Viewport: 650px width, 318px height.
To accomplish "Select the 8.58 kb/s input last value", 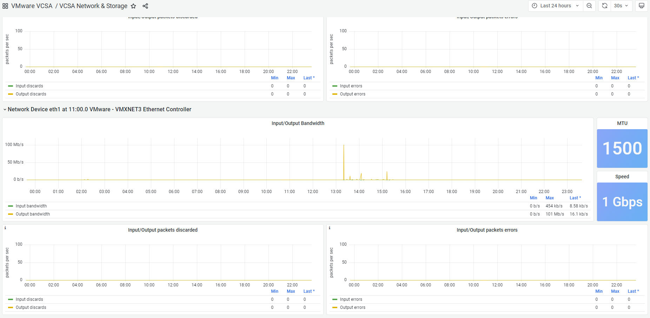I will pos(579,206).
